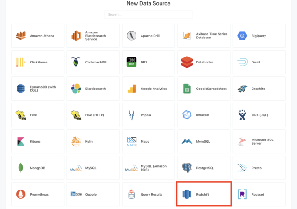This screenshot has width=297, height=209.
Task: Click the IBM DB2 icon
Action: [131, 62]
